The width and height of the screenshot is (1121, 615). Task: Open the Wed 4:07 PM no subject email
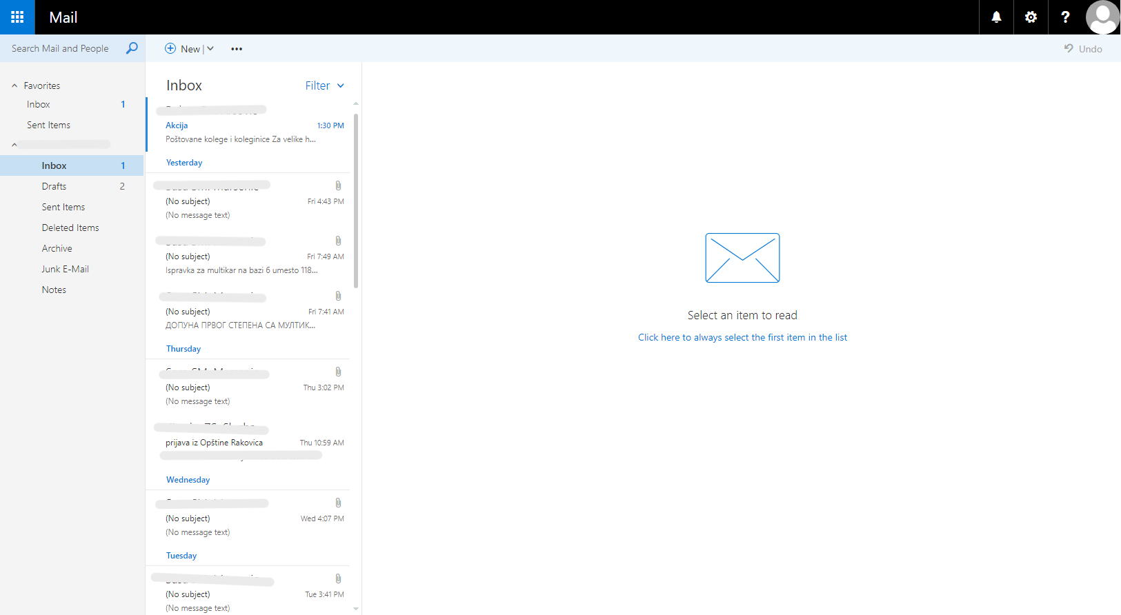[248, 518]
